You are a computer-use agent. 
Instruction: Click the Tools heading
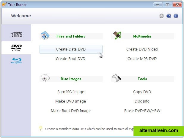pyautogui.click(x=142, y=79)
